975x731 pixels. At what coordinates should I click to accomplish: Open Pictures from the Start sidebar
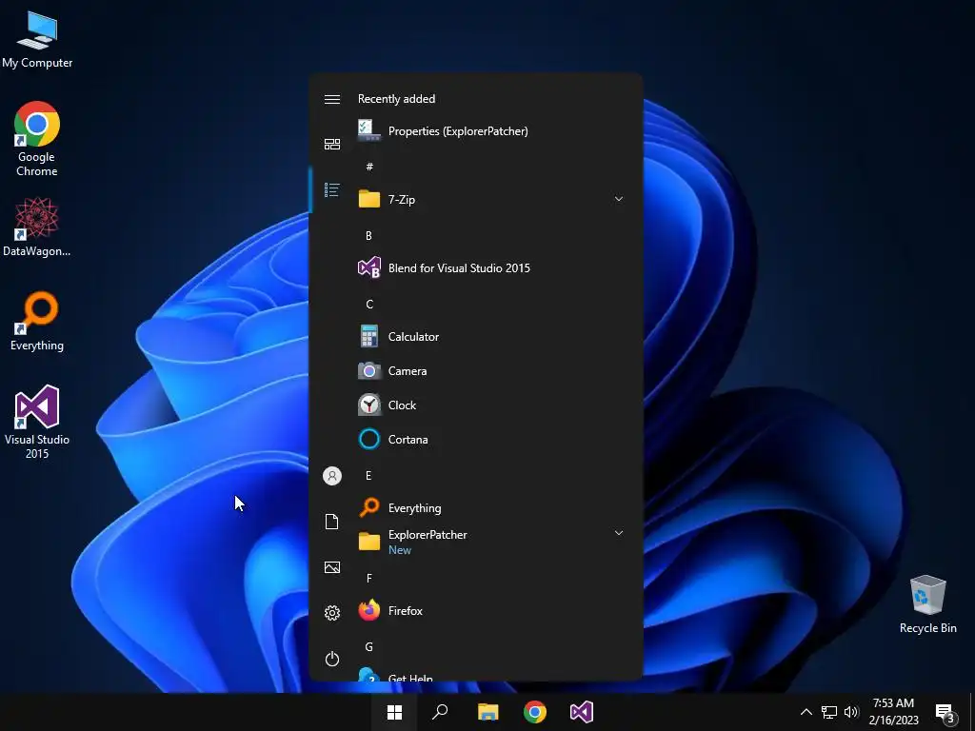pyautogui.click(x=332, y=567)
